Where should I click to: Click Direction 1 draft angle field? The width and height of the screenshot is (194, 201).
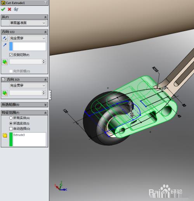[x=26, y=62]
